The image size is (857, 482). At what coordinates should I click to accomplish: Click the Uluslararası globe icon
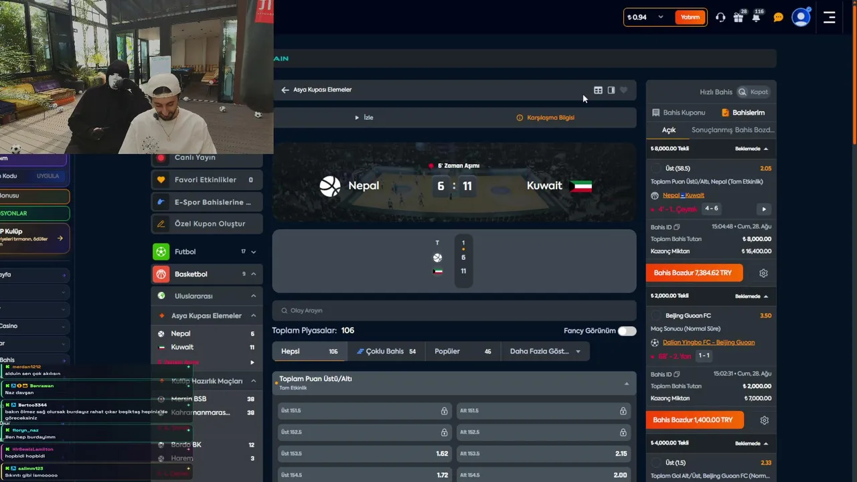coord(161,296)
